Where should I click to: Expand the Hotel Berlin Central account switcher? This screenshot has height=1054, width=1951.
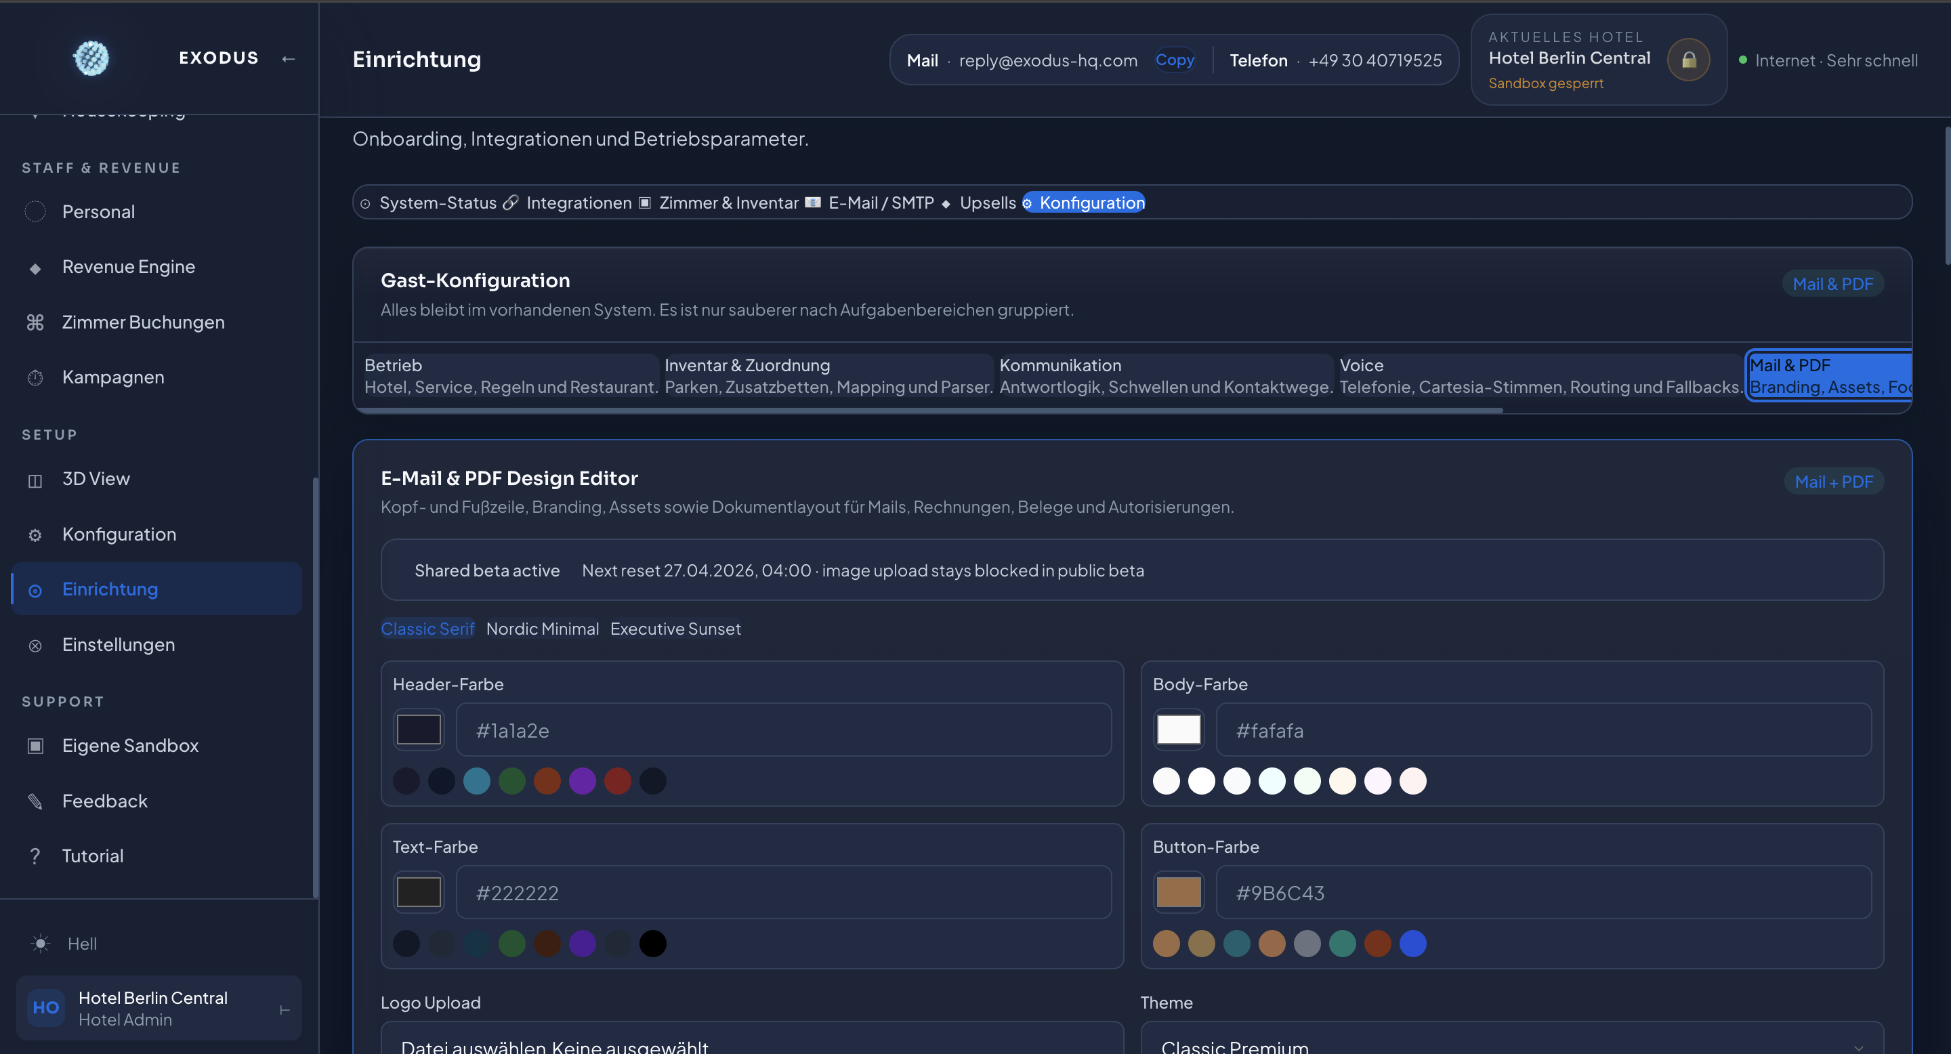tap(159, 1008)
